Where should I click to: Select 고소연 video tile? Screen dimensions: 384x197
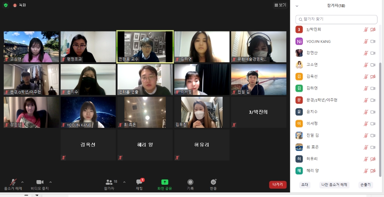point(31,46)
